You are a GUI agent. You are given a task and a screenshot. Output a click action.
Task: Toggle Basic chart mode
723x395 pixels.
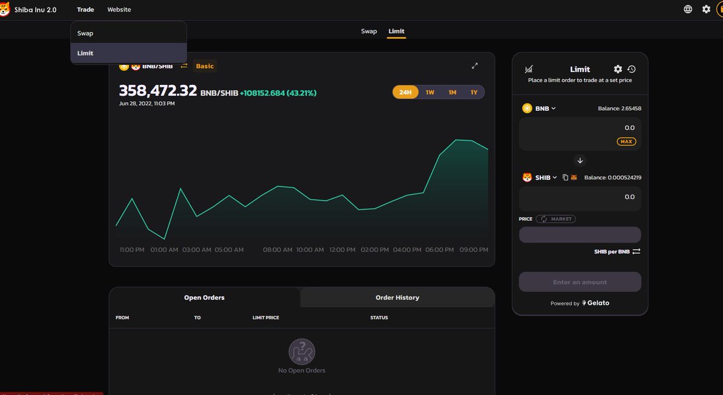pos(205,66)
